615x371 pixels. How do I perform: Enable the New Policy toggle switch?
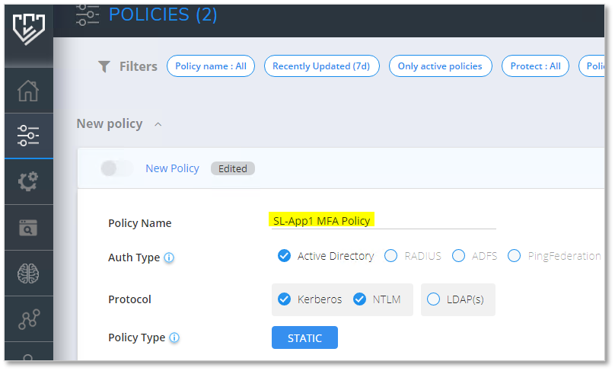click(x=116, y=168)
